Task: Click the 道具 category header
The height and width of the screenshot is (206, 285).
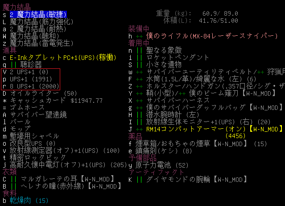Action: pyautogui.click(x=9, y=50)
